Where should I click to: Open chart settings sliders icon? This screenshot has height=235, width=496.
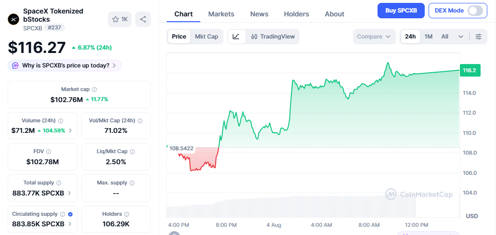pos(478,37)
